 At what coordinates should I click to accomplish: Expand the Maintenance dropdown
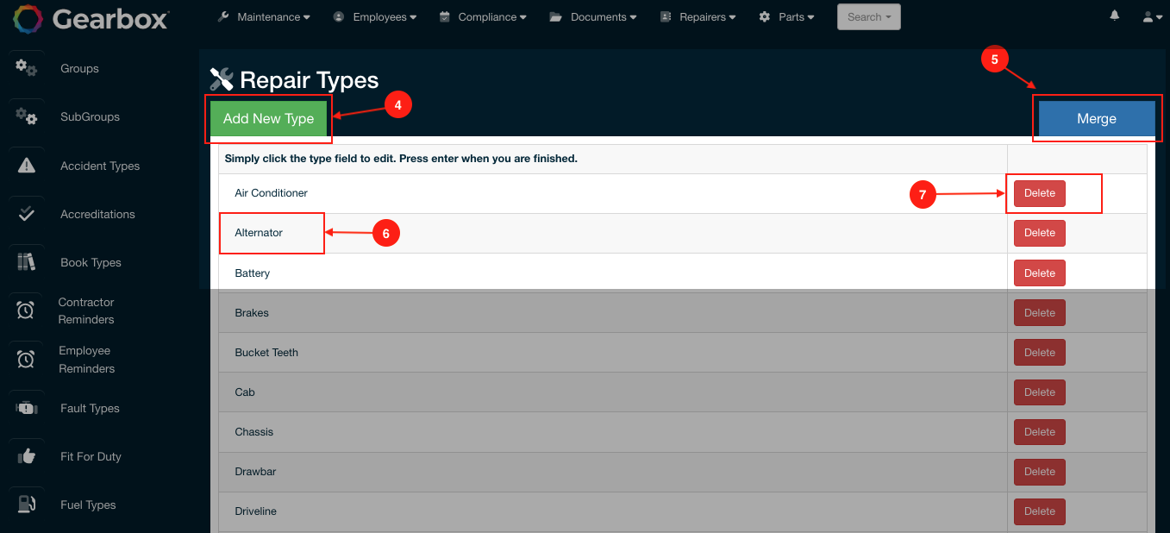[x=263, y=16]
